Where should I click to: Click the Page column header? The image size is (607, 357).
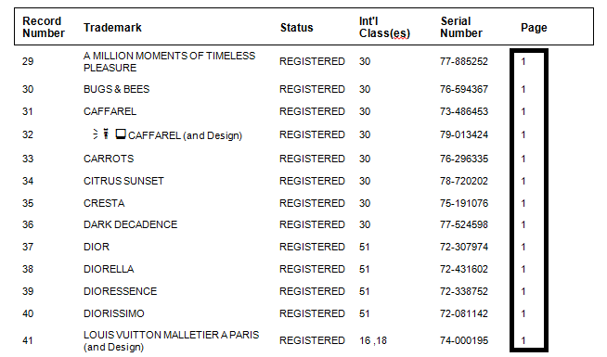point(534,28)
